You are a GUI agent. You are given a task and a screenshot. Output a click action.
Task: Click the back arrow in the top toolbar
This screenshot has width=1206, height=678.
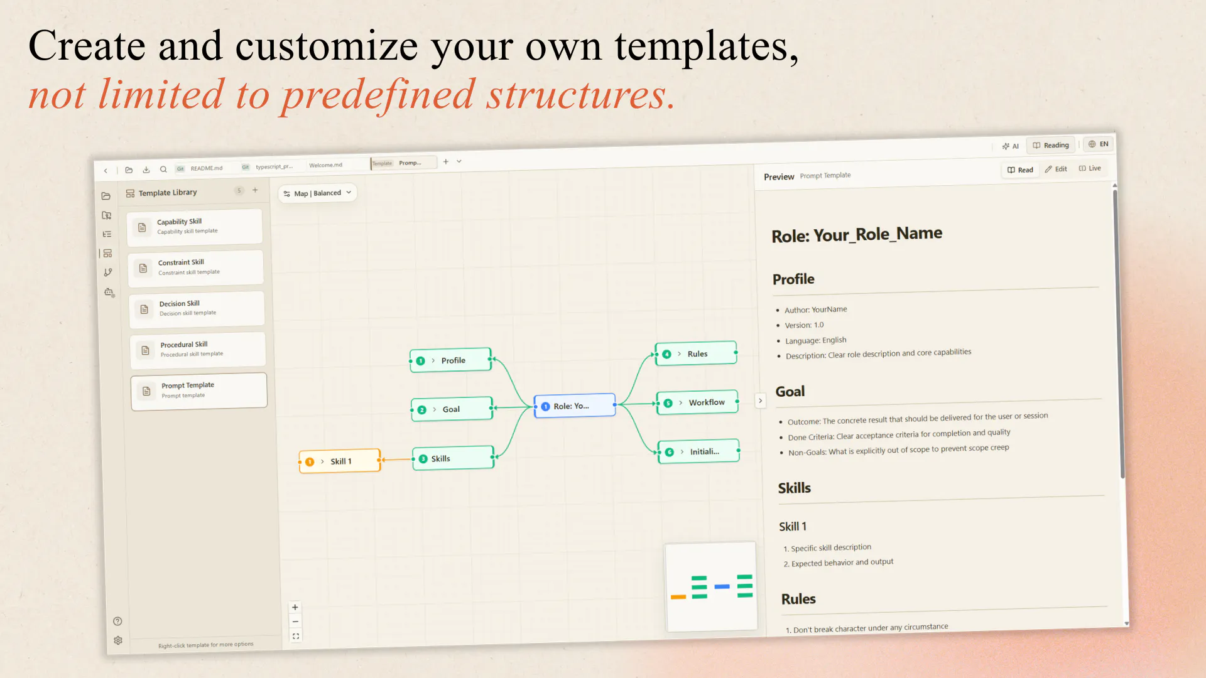[106, 170]
